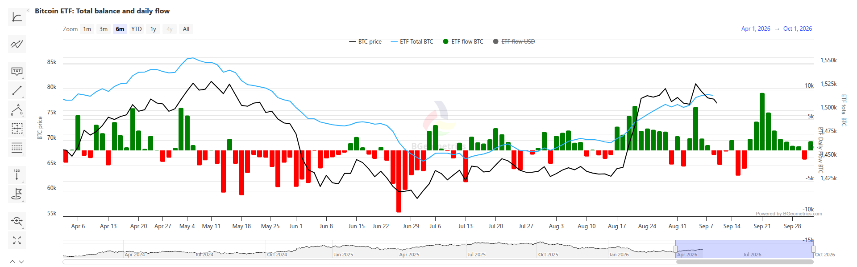Click the Jan 2025 navigator label

coord(343,255)
